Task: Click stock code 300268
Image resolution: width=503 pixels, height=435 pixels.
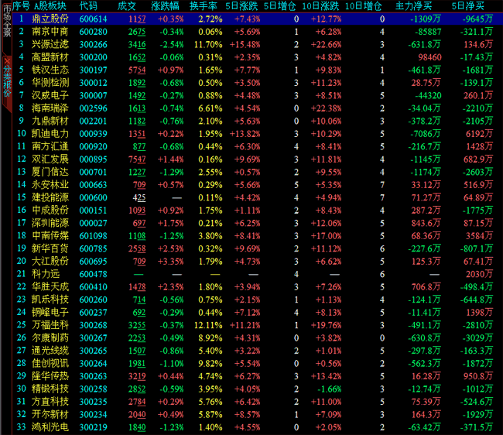Action: click(93, 325)
